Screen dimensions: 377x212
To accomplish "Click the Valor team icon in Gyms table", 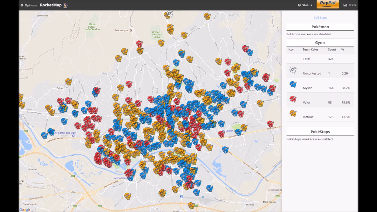I will (x=293, y=99).
